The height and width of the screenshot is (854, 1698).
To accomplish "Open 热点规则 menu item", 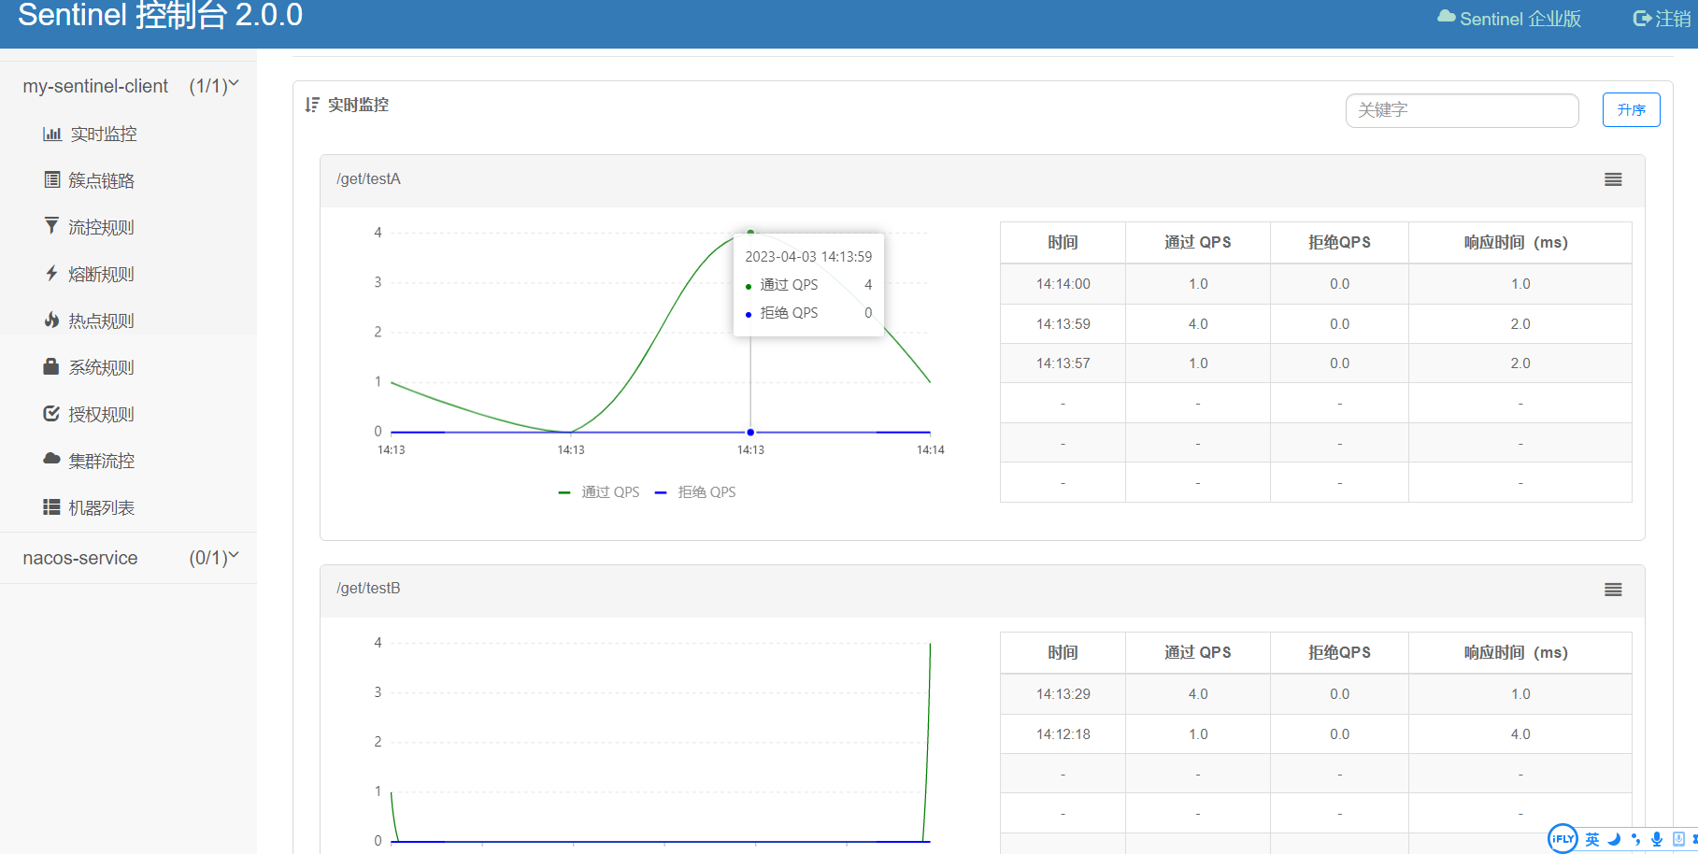I will click(102, 320).
